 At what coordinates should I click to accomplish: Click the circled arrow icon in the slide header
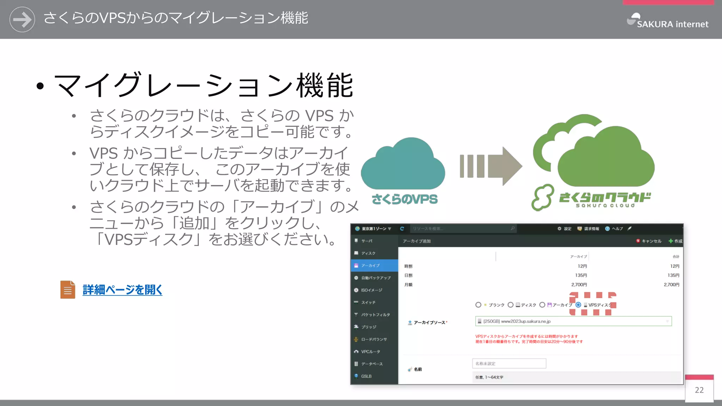click(x=22, y=19)
